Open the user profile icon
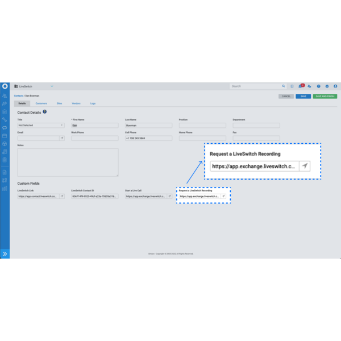Screen dimensions: 341x341 click(x=335, y=86)
